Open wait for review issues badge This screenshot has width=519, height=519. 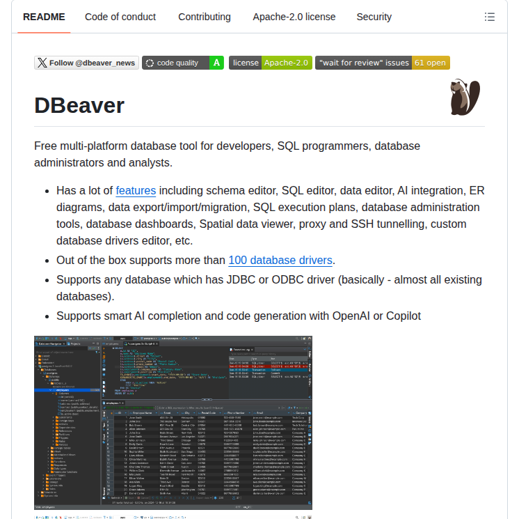pyautogui.click(x=383, y=63)
